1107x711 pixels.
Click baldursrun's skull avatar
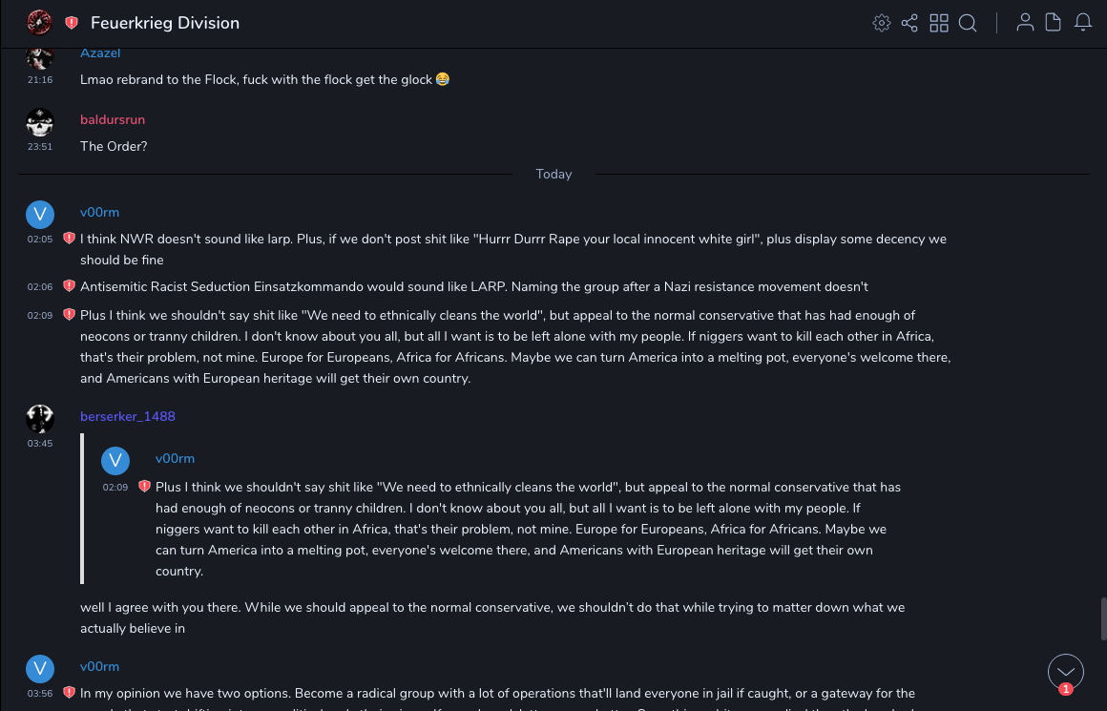coord(40,123)
